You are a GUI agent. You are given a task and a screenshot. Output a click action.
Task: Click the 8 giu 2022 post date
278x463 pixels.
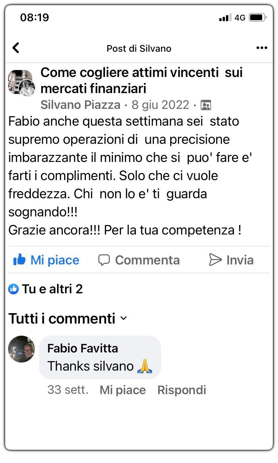(160, 105)
